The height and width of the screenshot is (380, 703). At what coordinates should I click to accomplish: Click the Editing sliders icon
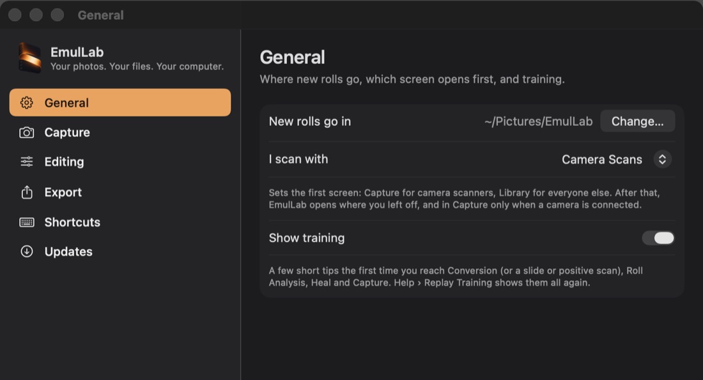(26, 162)
